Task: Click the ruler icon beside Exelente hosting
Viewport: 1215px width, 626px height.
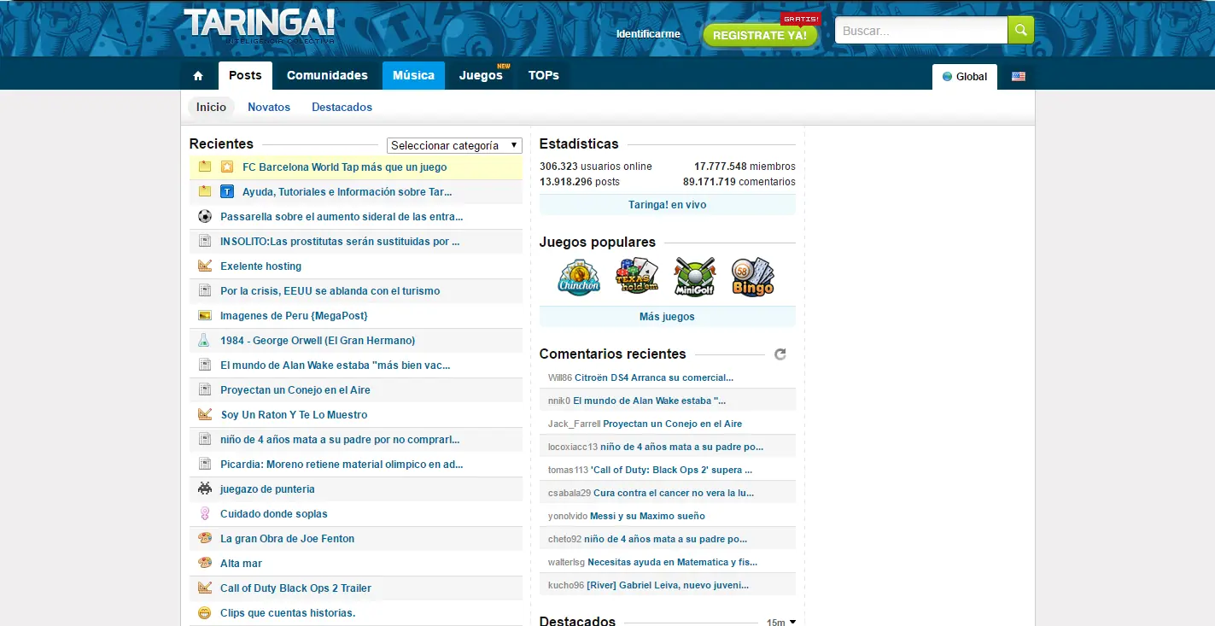Action: 205,266
